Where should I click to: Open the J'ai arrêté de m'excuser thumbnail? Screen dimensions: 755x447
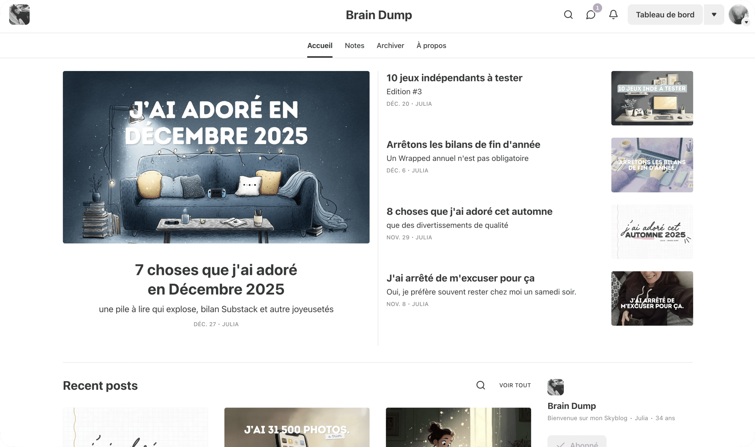click(651, 298)
